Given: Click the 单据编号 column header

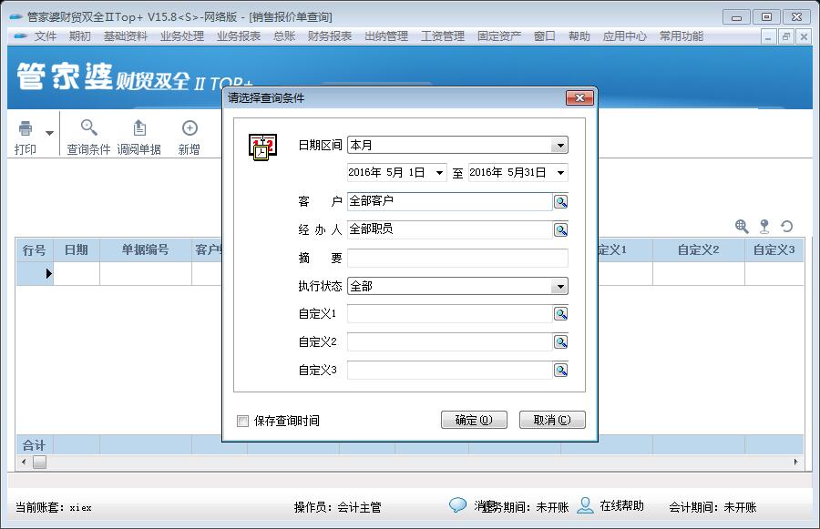Looking at the screenshot, I should 146,249.
